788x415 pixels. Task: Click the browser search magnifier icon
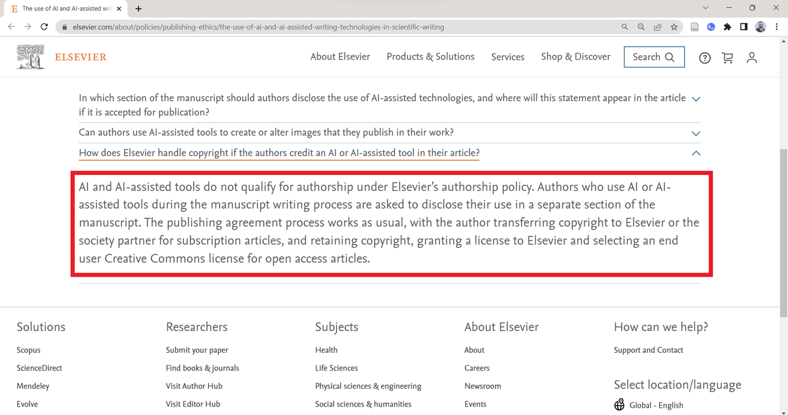tap(625, 27)
